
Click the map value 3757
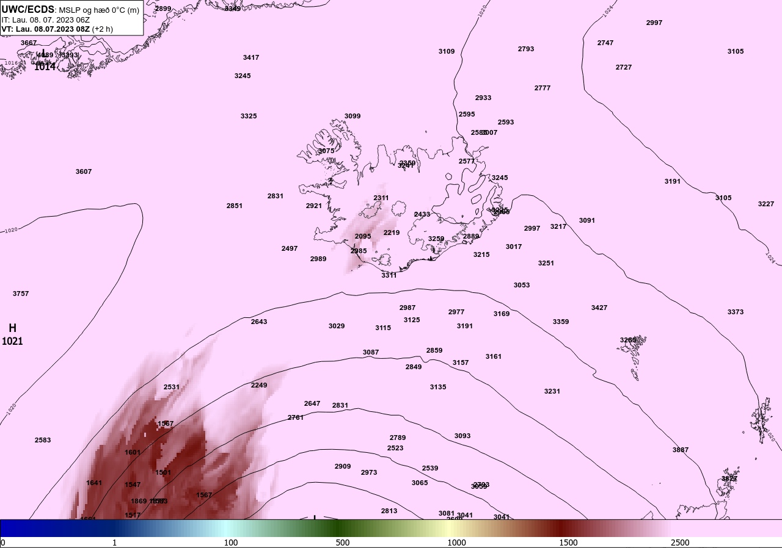pyautogui.click(x=21, y=294)
